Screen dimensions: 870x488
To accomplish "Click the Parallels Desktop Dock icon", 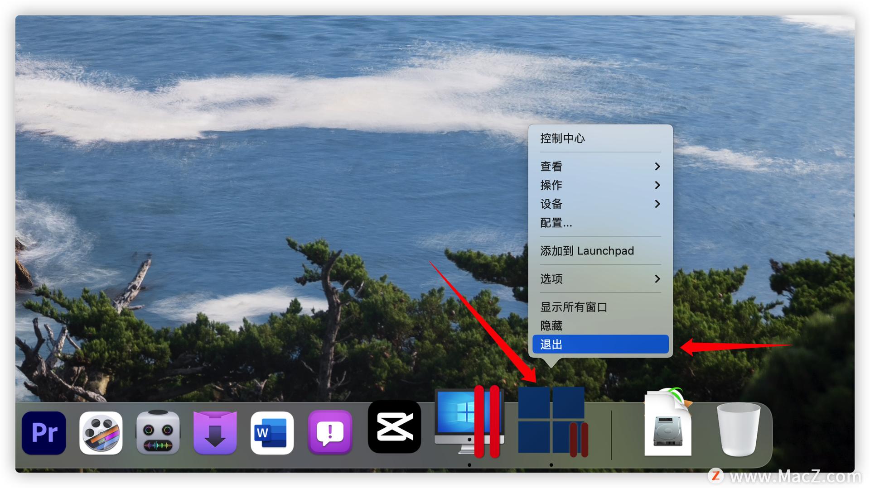I will click(469, 422).
